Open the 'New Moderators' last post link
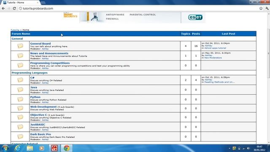This screenshot has width=270, height=152. (x=213, y=58)
